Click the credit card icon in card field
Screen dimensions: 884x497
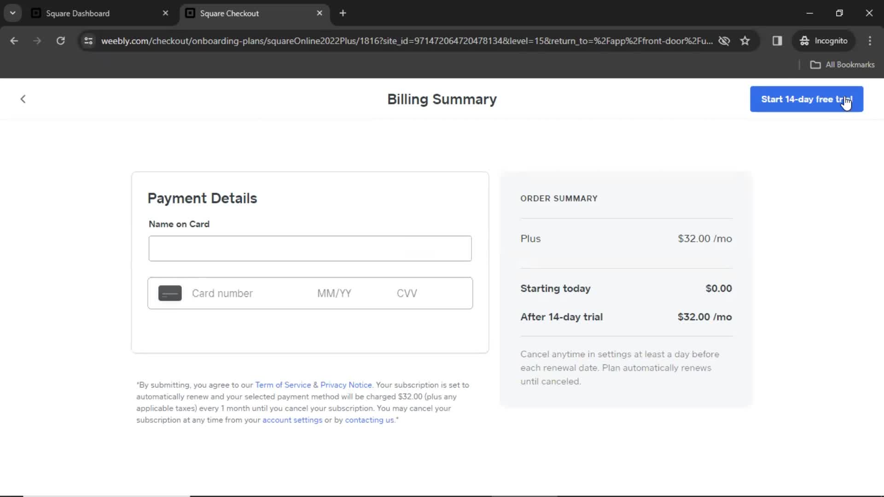click(x=170, y=293)
